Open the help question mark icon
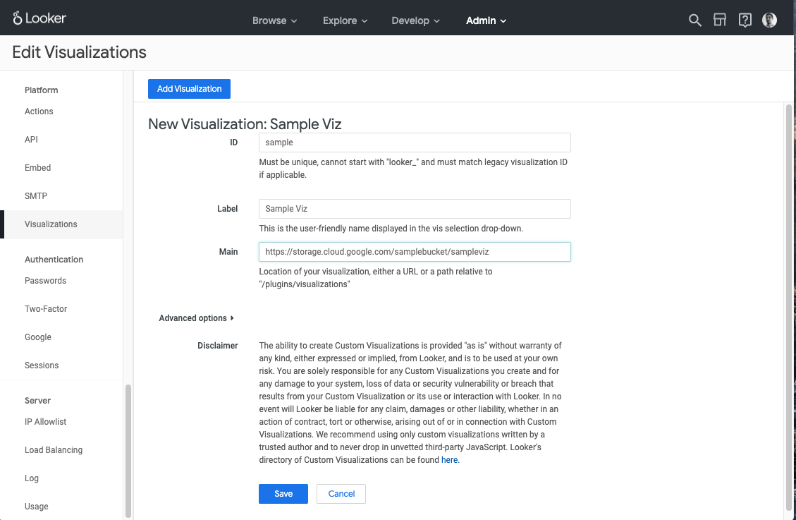This screenshot has height=520, width=796. 745,20
